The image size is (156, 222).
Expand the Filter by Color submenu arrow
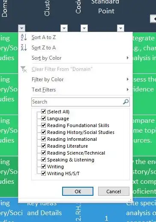click(x=128, y=79)
